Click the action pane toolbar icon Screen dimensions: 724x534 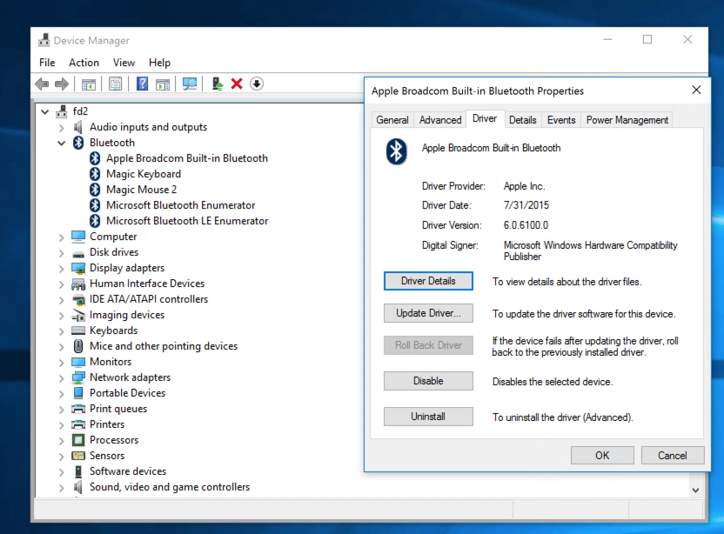point(163,84)
